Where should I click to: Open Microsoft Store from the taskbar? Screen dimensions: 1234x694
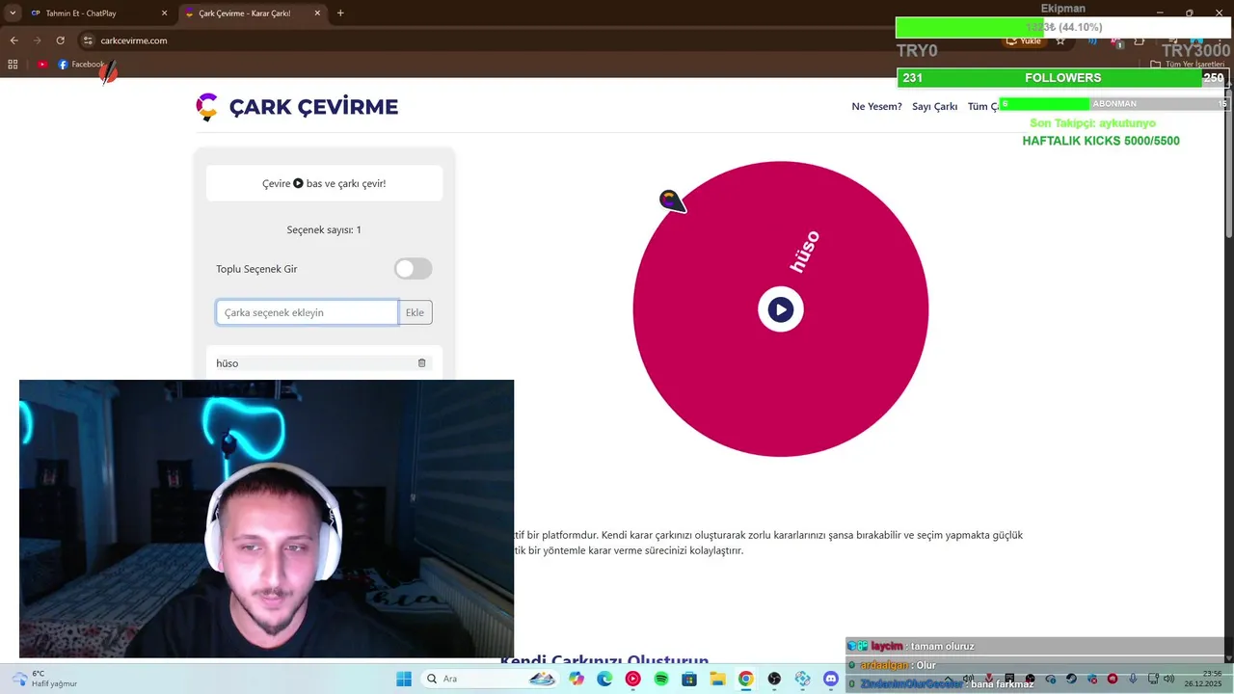click(x=689, y=679)
